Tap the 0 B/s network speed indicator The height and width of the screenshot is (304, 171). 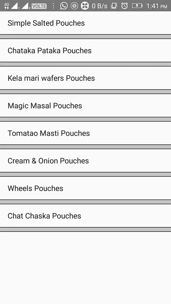point(99,6)
